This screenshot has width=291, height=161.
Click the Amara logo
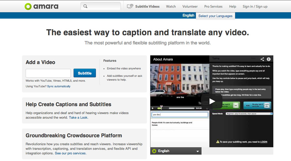pyautogui.click(x=41, y=6)
